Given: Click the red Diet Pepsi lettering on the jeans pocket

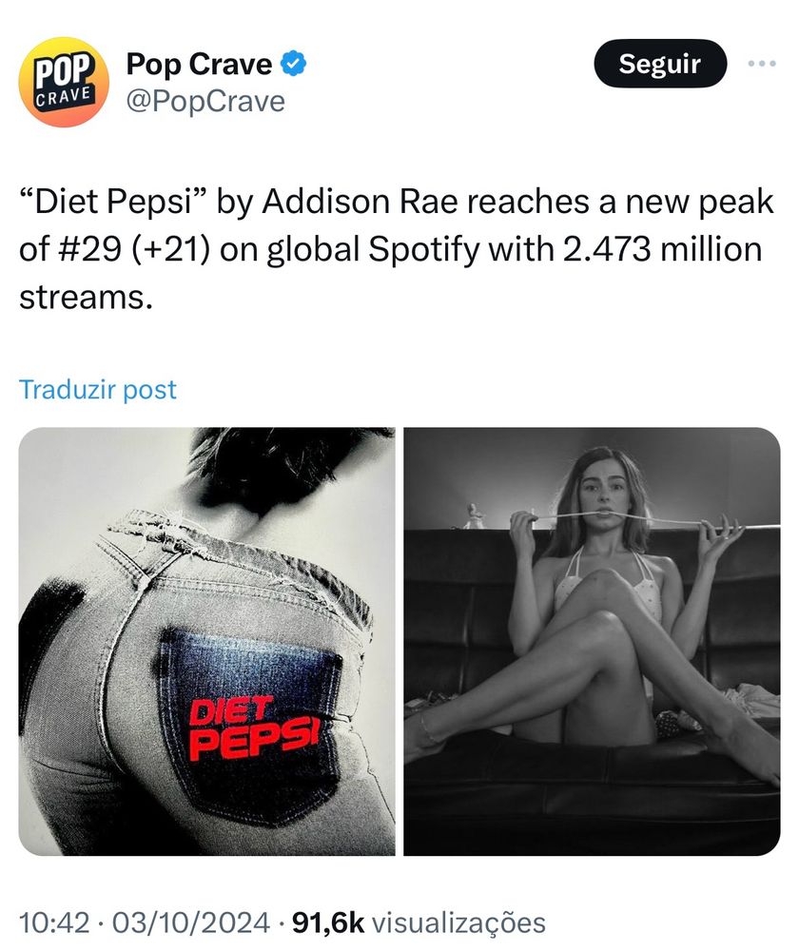Looking at the screenshot, I should (x=254, y=728).
